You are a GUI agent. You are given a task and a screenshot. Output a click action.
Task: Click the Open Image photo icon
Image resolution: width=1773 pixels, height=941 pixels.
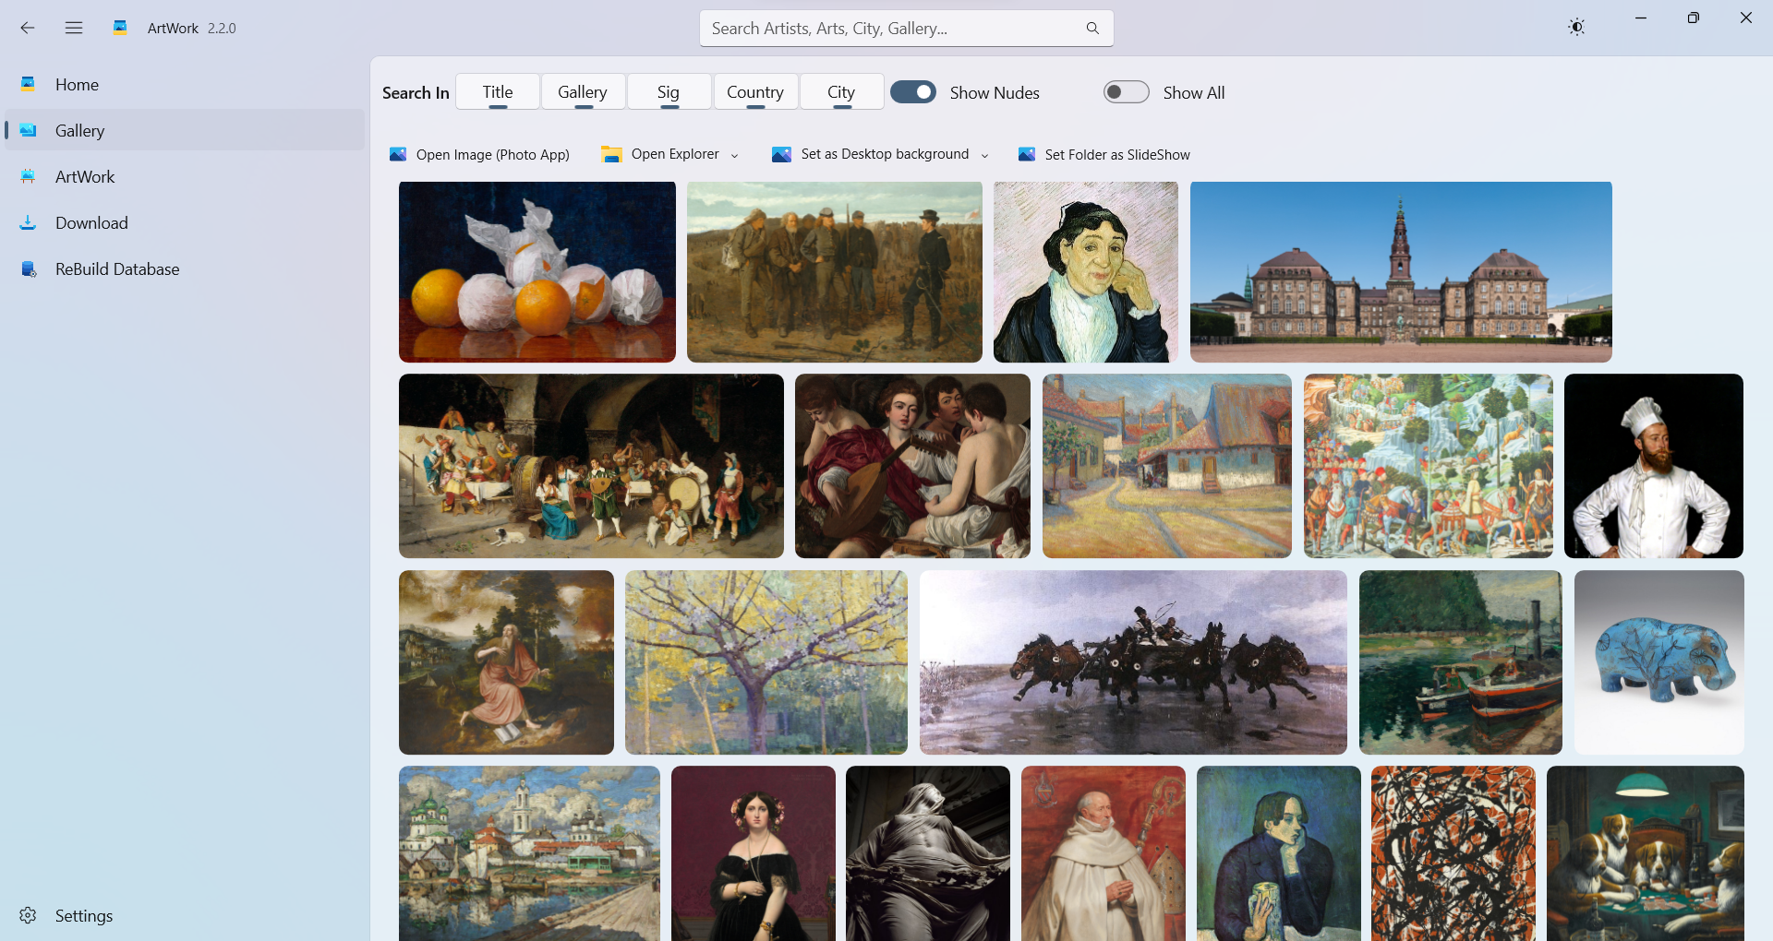[398, 154]
